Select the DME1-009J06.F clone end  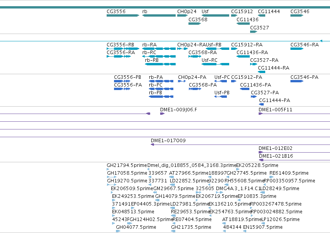[162, 114]
